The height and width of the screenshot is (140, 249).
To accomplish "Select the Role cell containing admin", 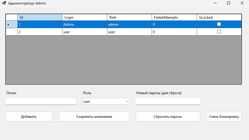I will click(x=130, y=24).
